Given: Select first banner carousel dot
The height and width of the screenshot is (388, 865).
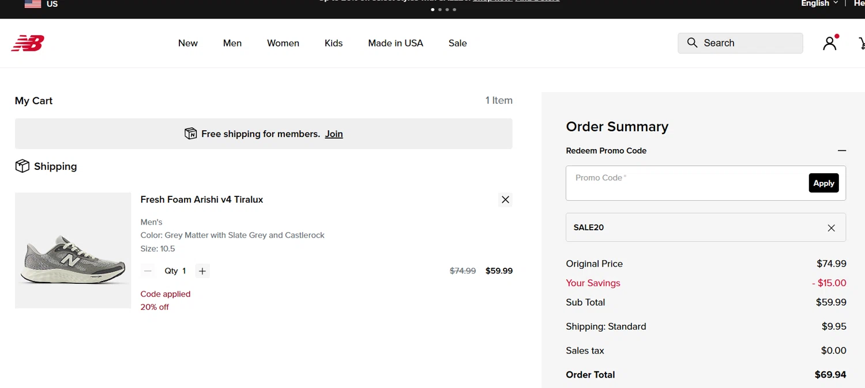Looking at the screenshot, I should coord(433,10).
